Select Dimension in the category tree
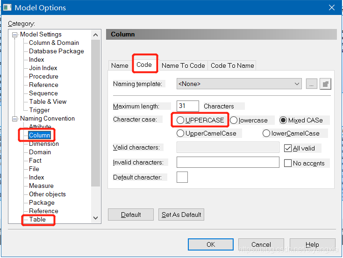This screenshot has height=258, width=343. (44, 144)
